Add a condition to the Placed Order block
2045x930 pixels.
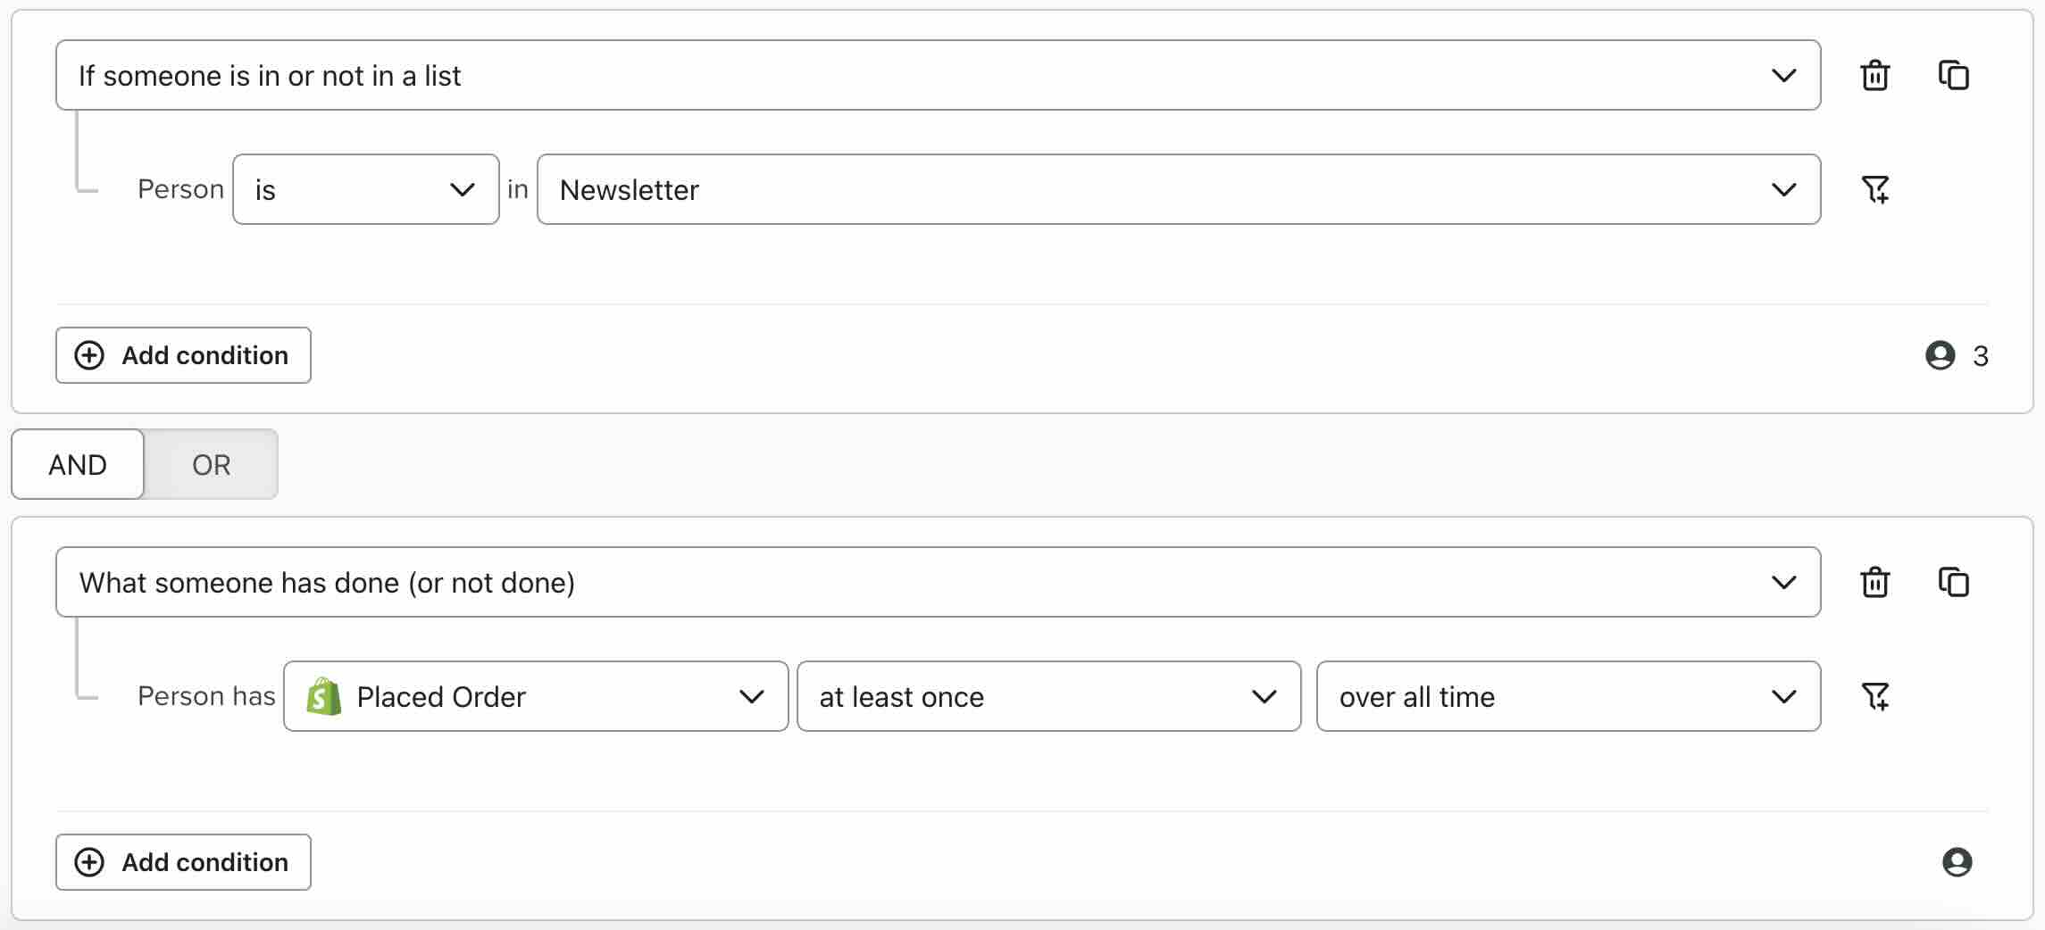tap(182, 862)
